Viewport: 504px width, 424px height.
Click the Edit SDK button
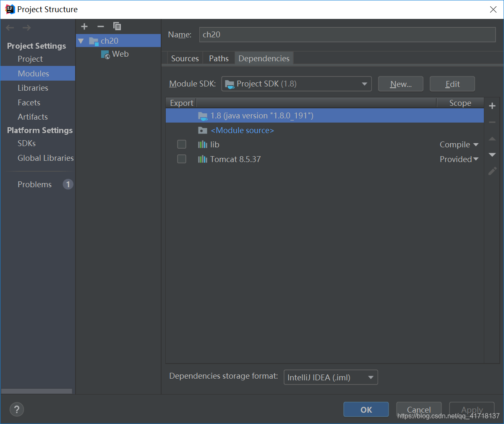pos(452,84)
